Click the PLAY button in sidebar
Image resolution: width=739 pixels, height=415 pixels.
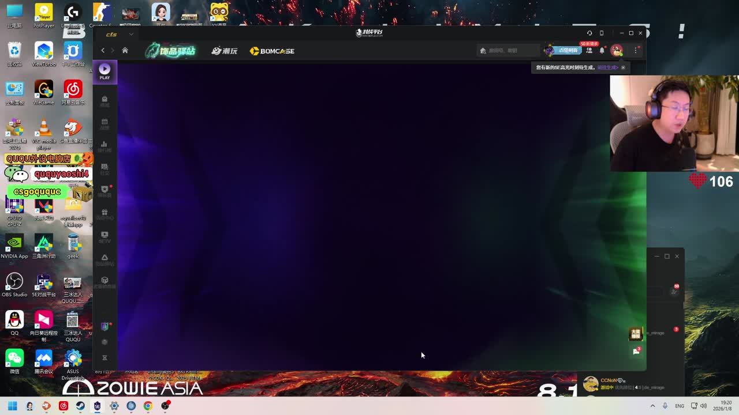104,71
